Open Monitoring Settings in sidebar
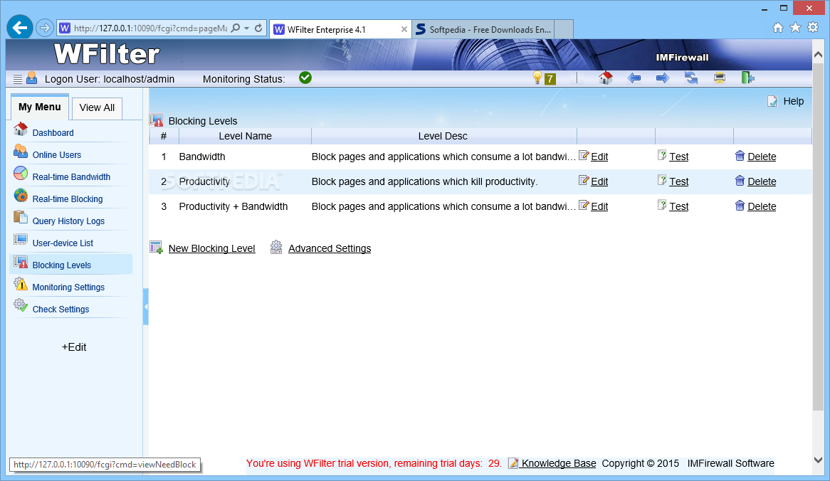Image resolution: width=830 pixels, height=481 pixels. 68,287
